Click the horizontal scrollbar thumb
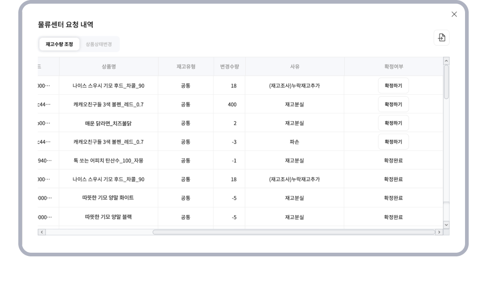 tap(293, 232)
